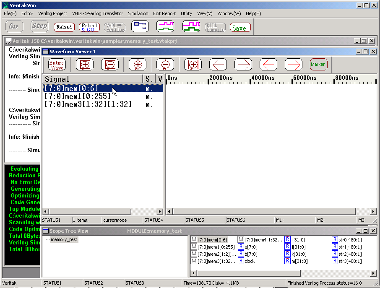Image resolution: width=380 pixels, height=288 pixels.
Task: Click the square zoom-in plus icon
Action: [85, 65]
